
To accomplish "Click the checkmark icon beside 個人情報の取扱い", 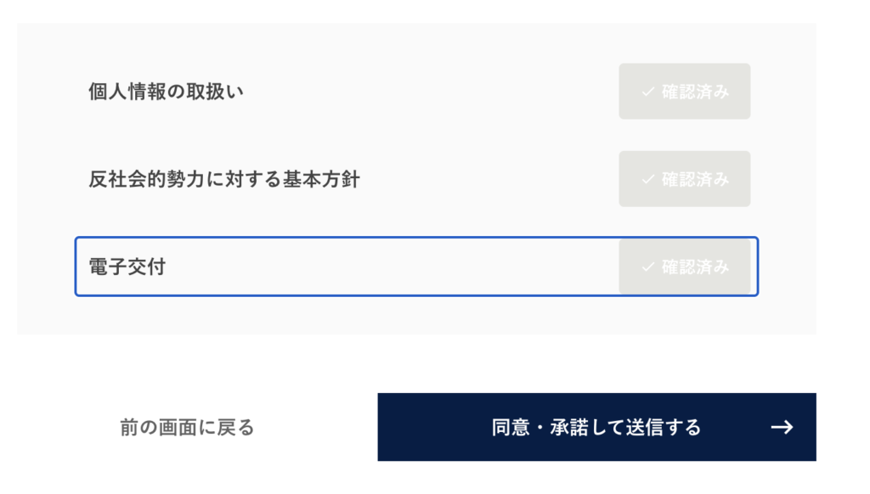I will (x=648, y=92).
